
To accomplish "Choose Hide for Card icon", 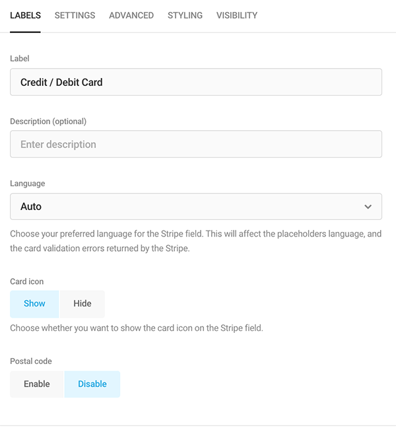I will (x=82, y=304).
